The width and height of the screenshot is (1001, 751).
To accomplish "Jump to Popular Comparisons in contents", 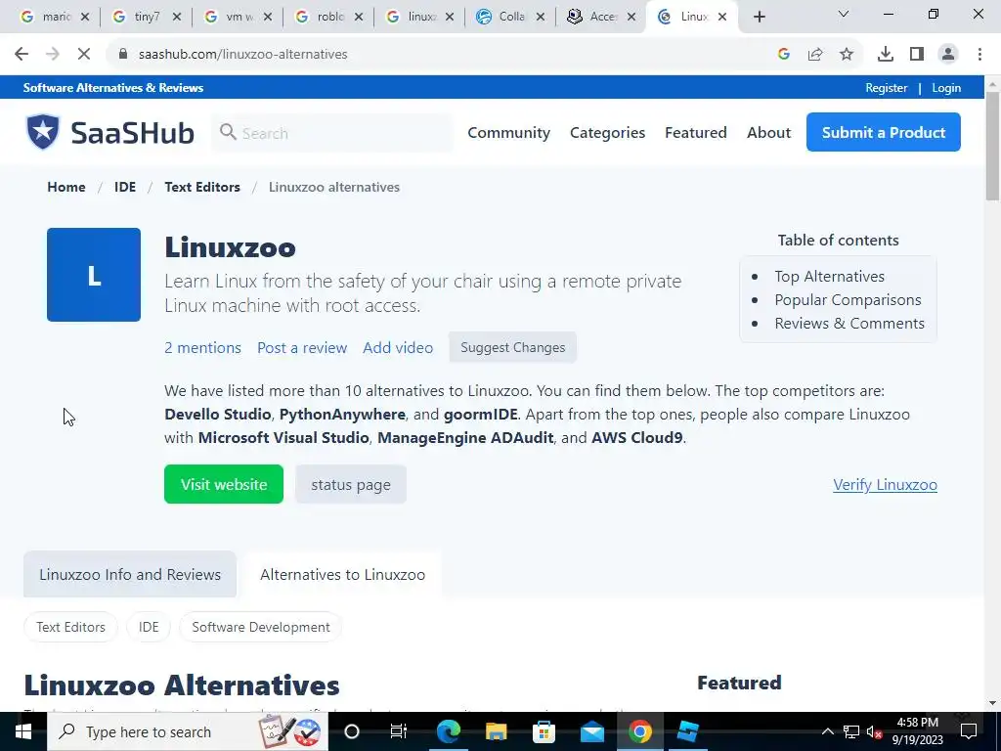I will [848, 300].
